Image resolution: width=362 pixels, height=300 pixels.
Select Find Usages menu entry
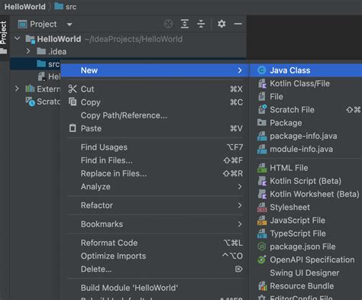click(155, 147)
